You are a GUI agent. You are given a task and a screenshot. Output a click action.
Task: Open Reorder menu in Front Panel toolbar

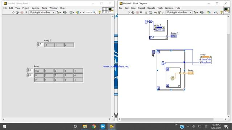[78, 13]
